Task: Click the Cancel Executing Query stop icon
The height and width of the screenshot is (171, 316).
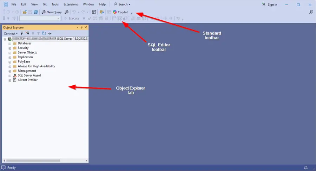Action: tap(84, 18)
